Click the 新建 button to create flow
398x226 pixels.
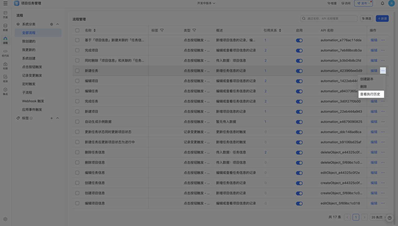(x=382, y=19)
